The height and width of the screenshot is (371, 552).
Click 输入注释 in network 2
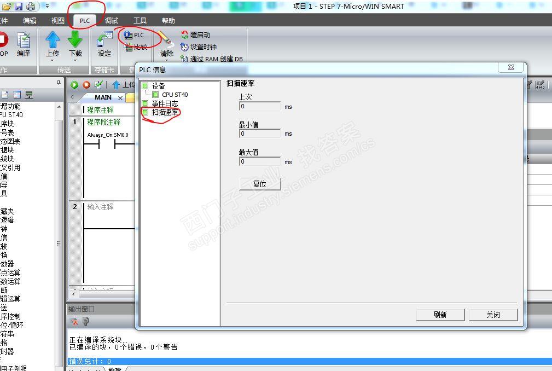coord(100,207)
